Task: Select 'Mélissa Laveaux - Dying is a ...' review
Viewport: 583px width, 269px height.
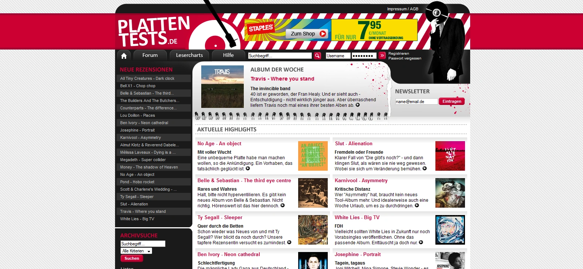Action: click(x=154, y=152)
